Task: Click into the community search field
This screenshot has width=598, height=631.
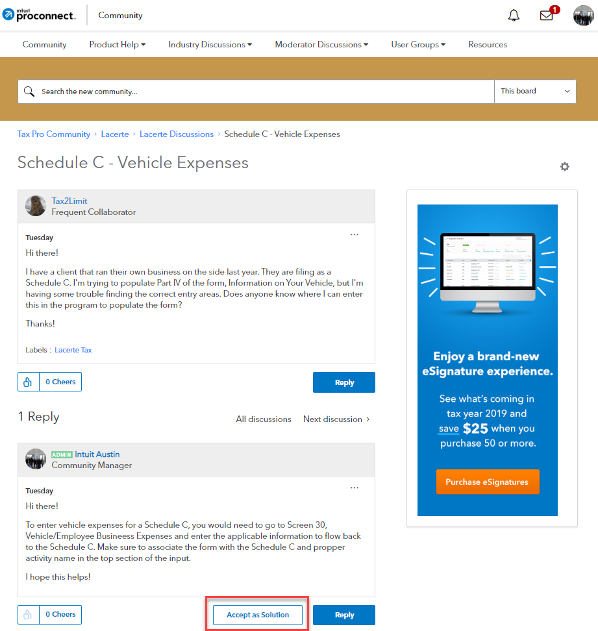Action: point(260,92)
